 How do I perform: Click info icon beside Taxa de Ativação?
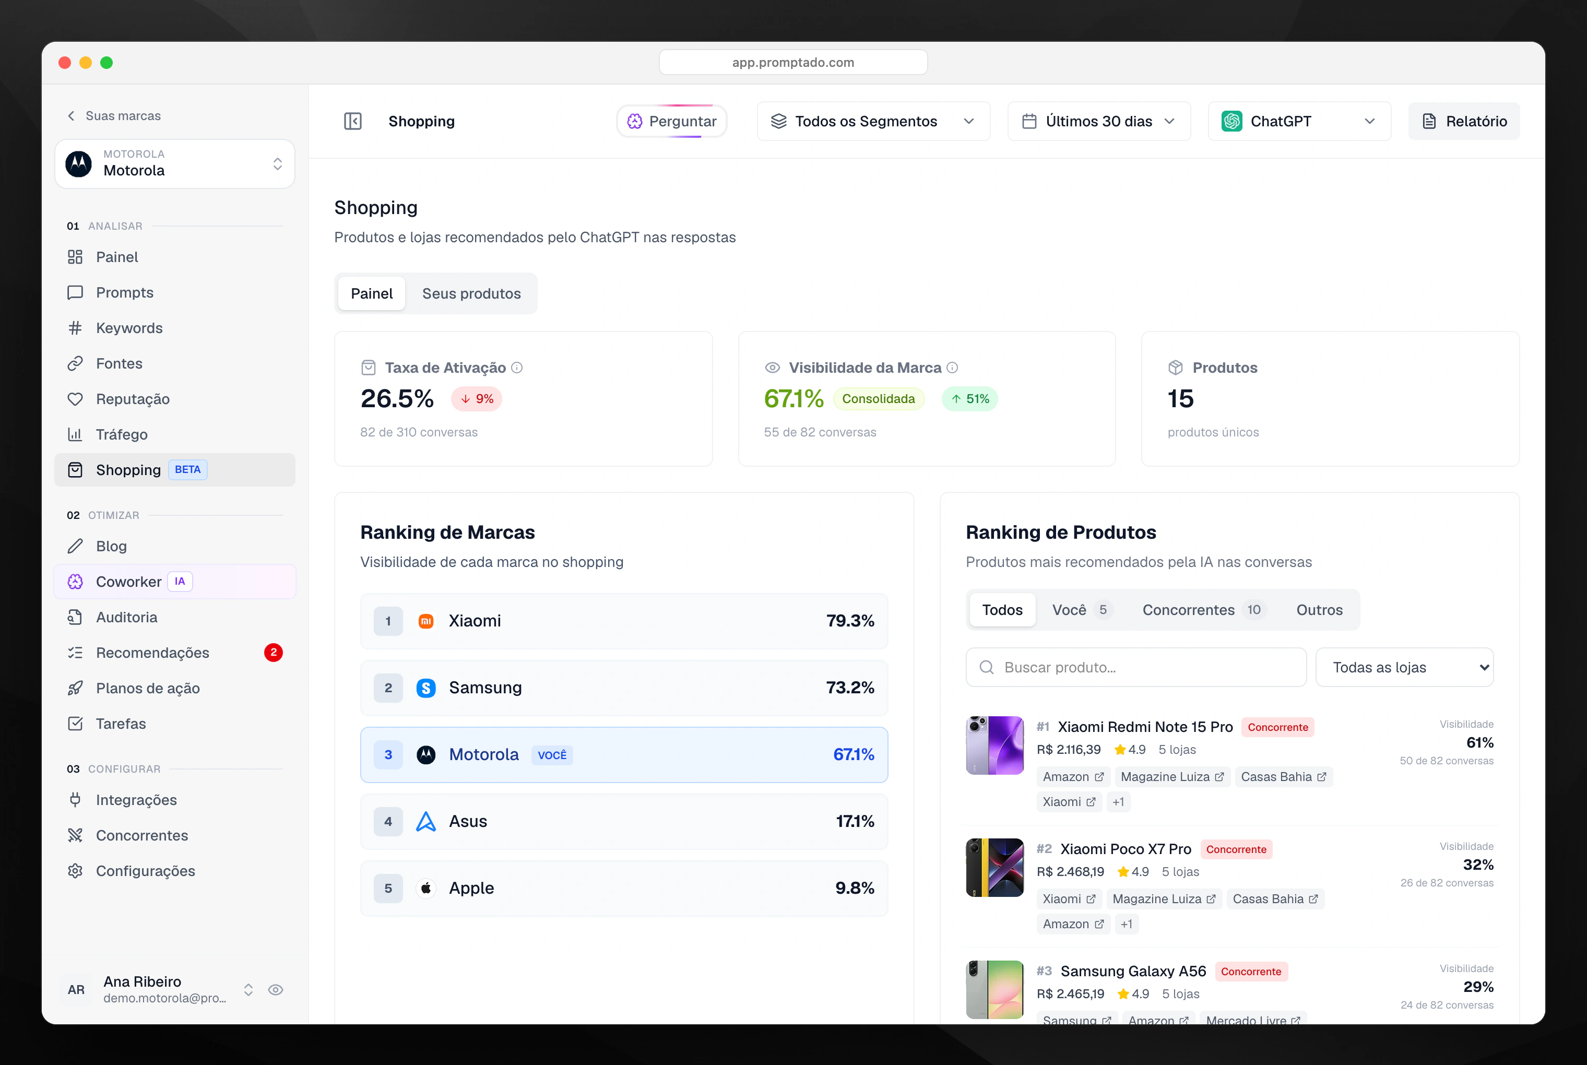[x=517, y=368]
